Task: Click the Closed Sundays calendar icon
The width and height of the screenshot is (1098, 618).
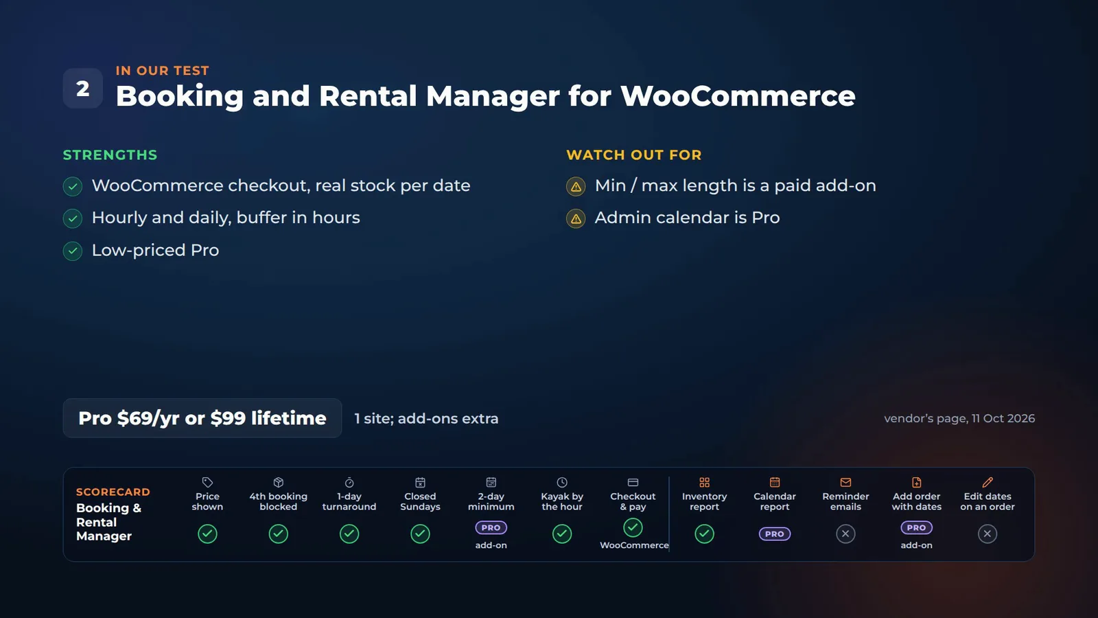Action: pyautogui.click(x=420, y=483)
